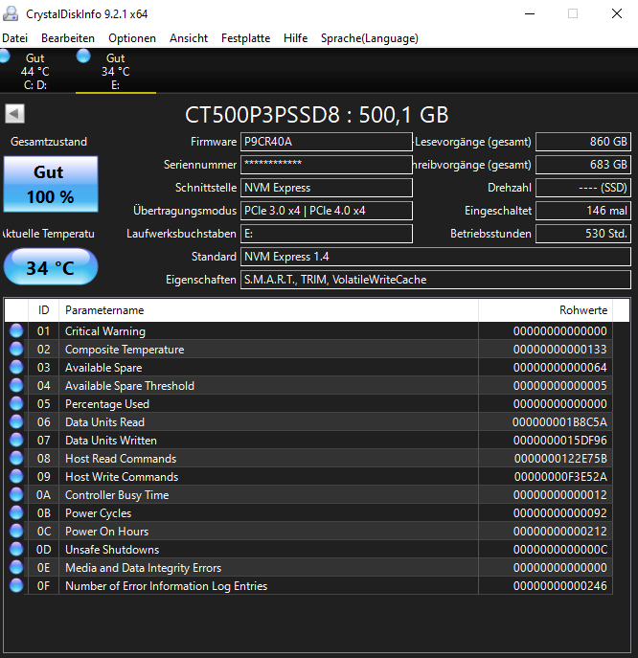Image resolution: width=638 pixels, height=658 pixels.
Task: Select the Composite Temperature parameter name
Action: point(125,350)
